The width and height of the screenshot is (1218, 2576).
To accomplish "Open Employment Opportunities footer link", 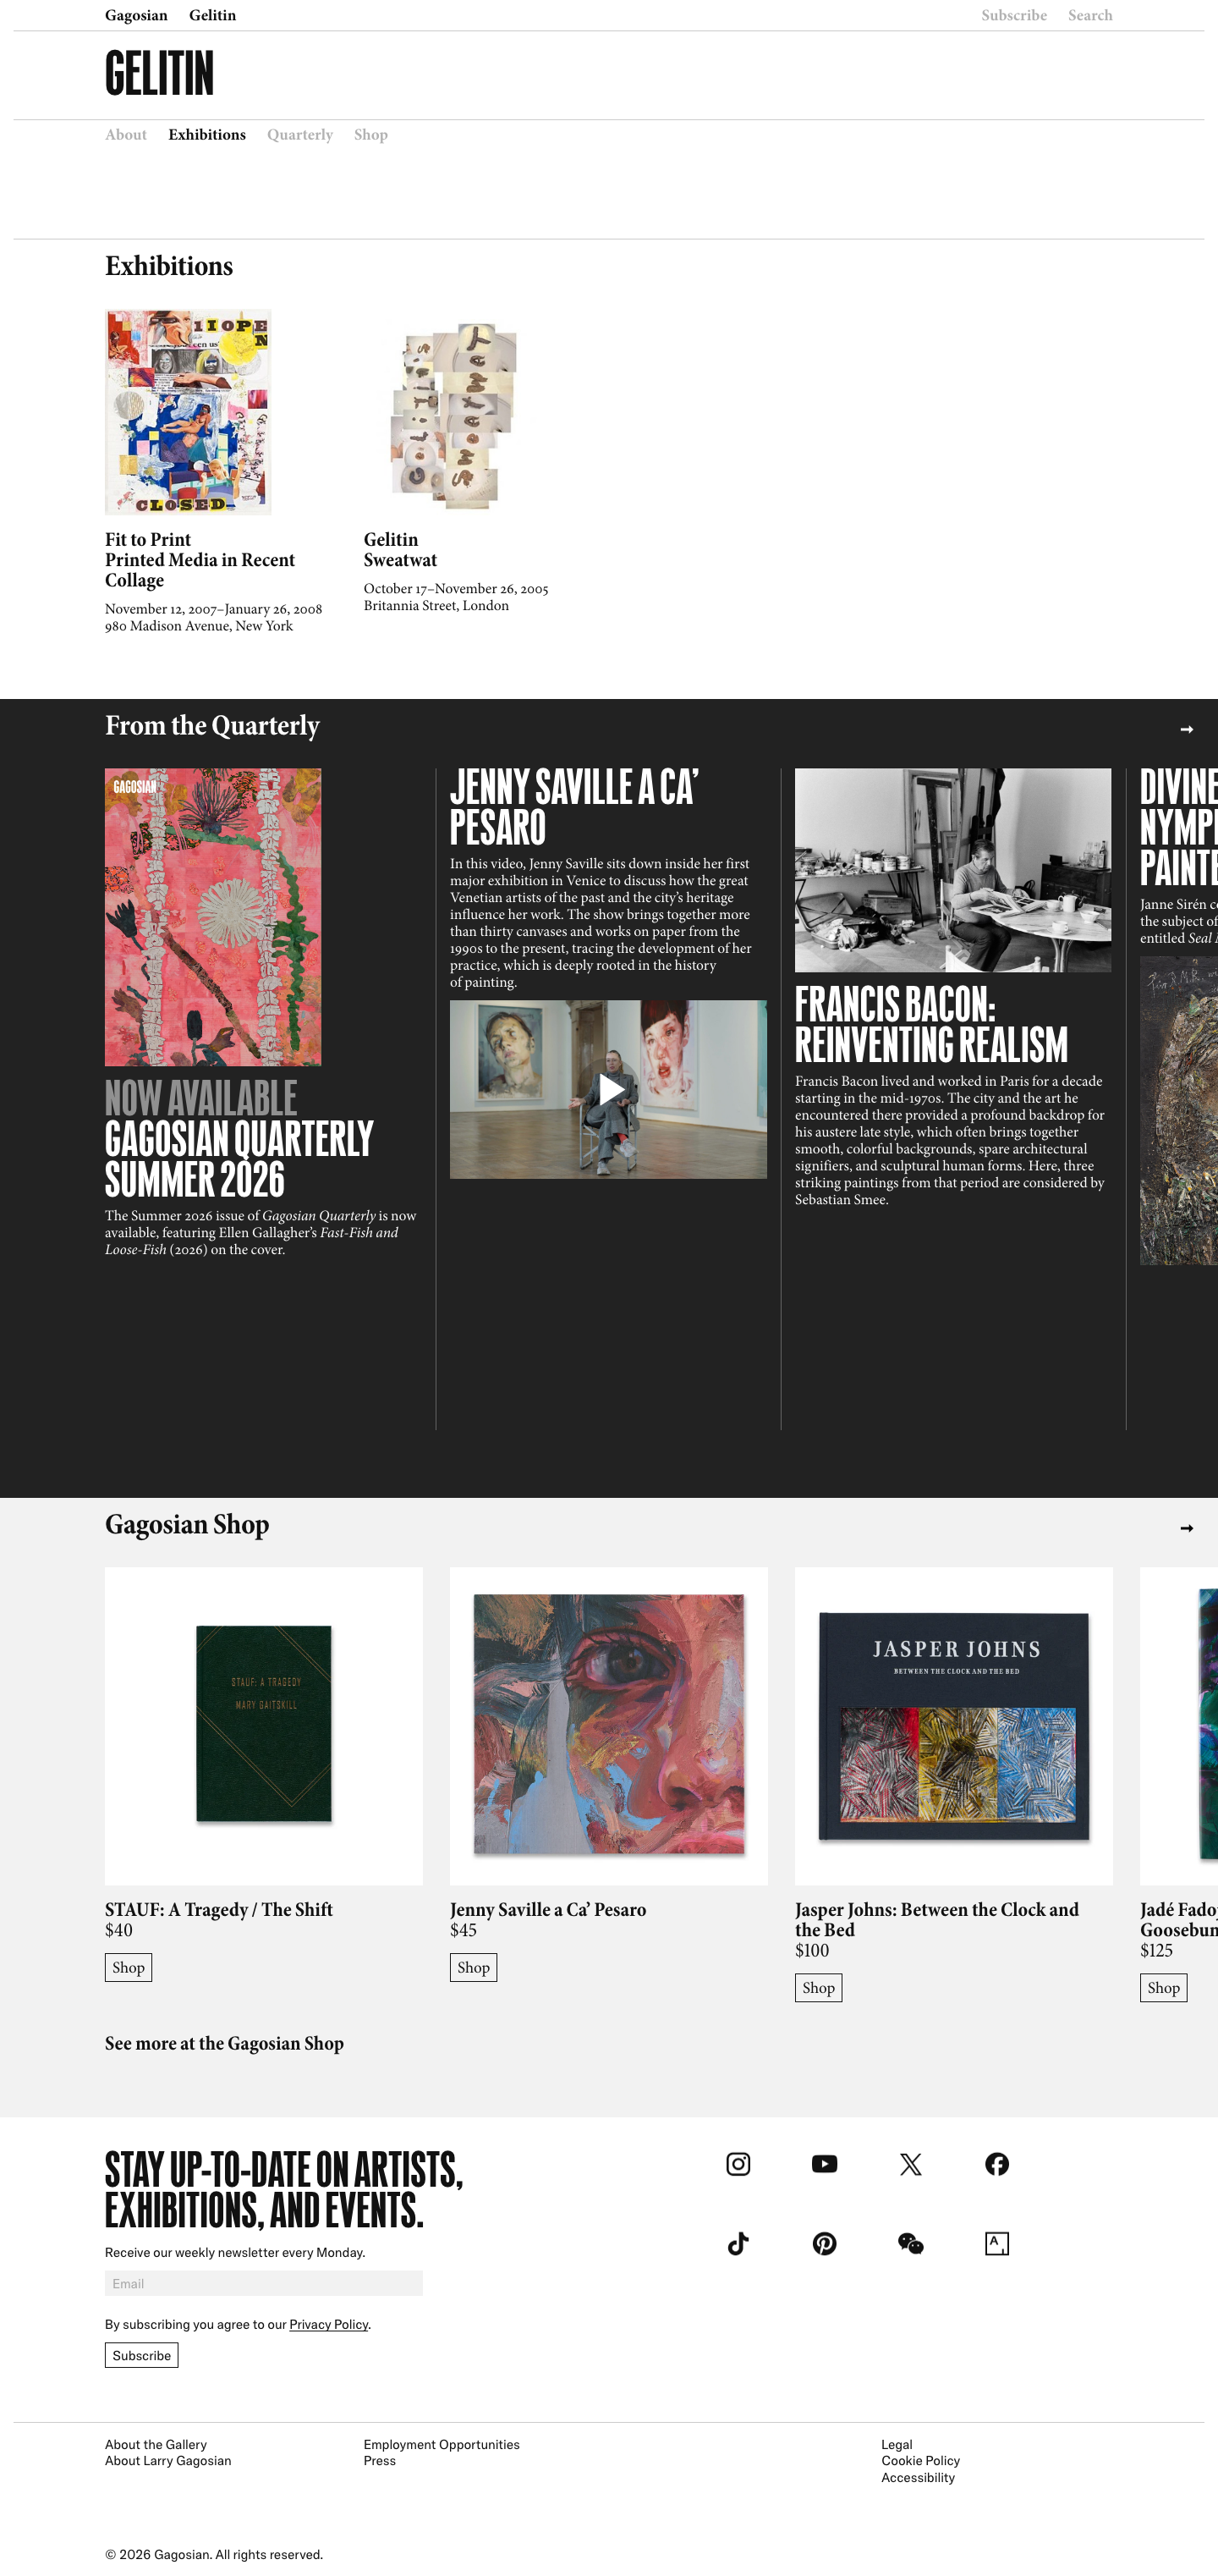I will [x=442, y=2444].
